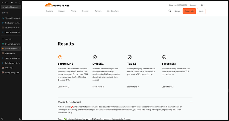The image size is (229, 121).
Task: Expand the Support dropdown
Action: click(x=193, y=5)
